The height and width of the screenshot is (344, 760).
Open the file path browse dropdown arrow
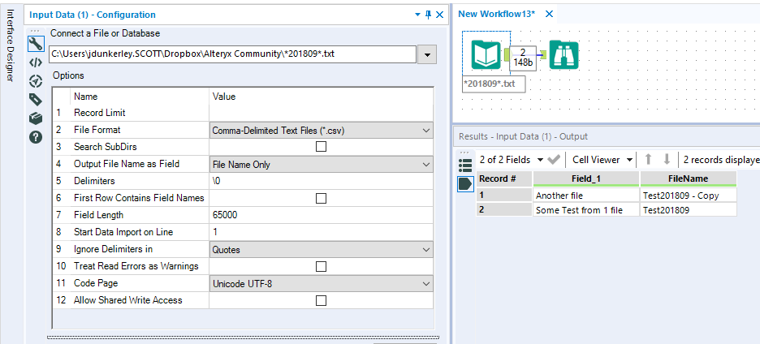(x=427, y=54)
